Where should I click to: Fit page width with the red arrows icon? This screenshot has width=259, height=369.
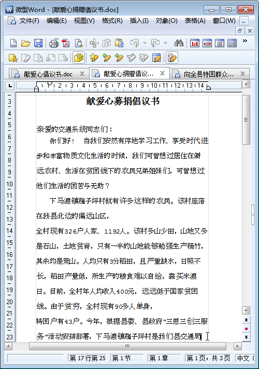(x=207, y=43)
